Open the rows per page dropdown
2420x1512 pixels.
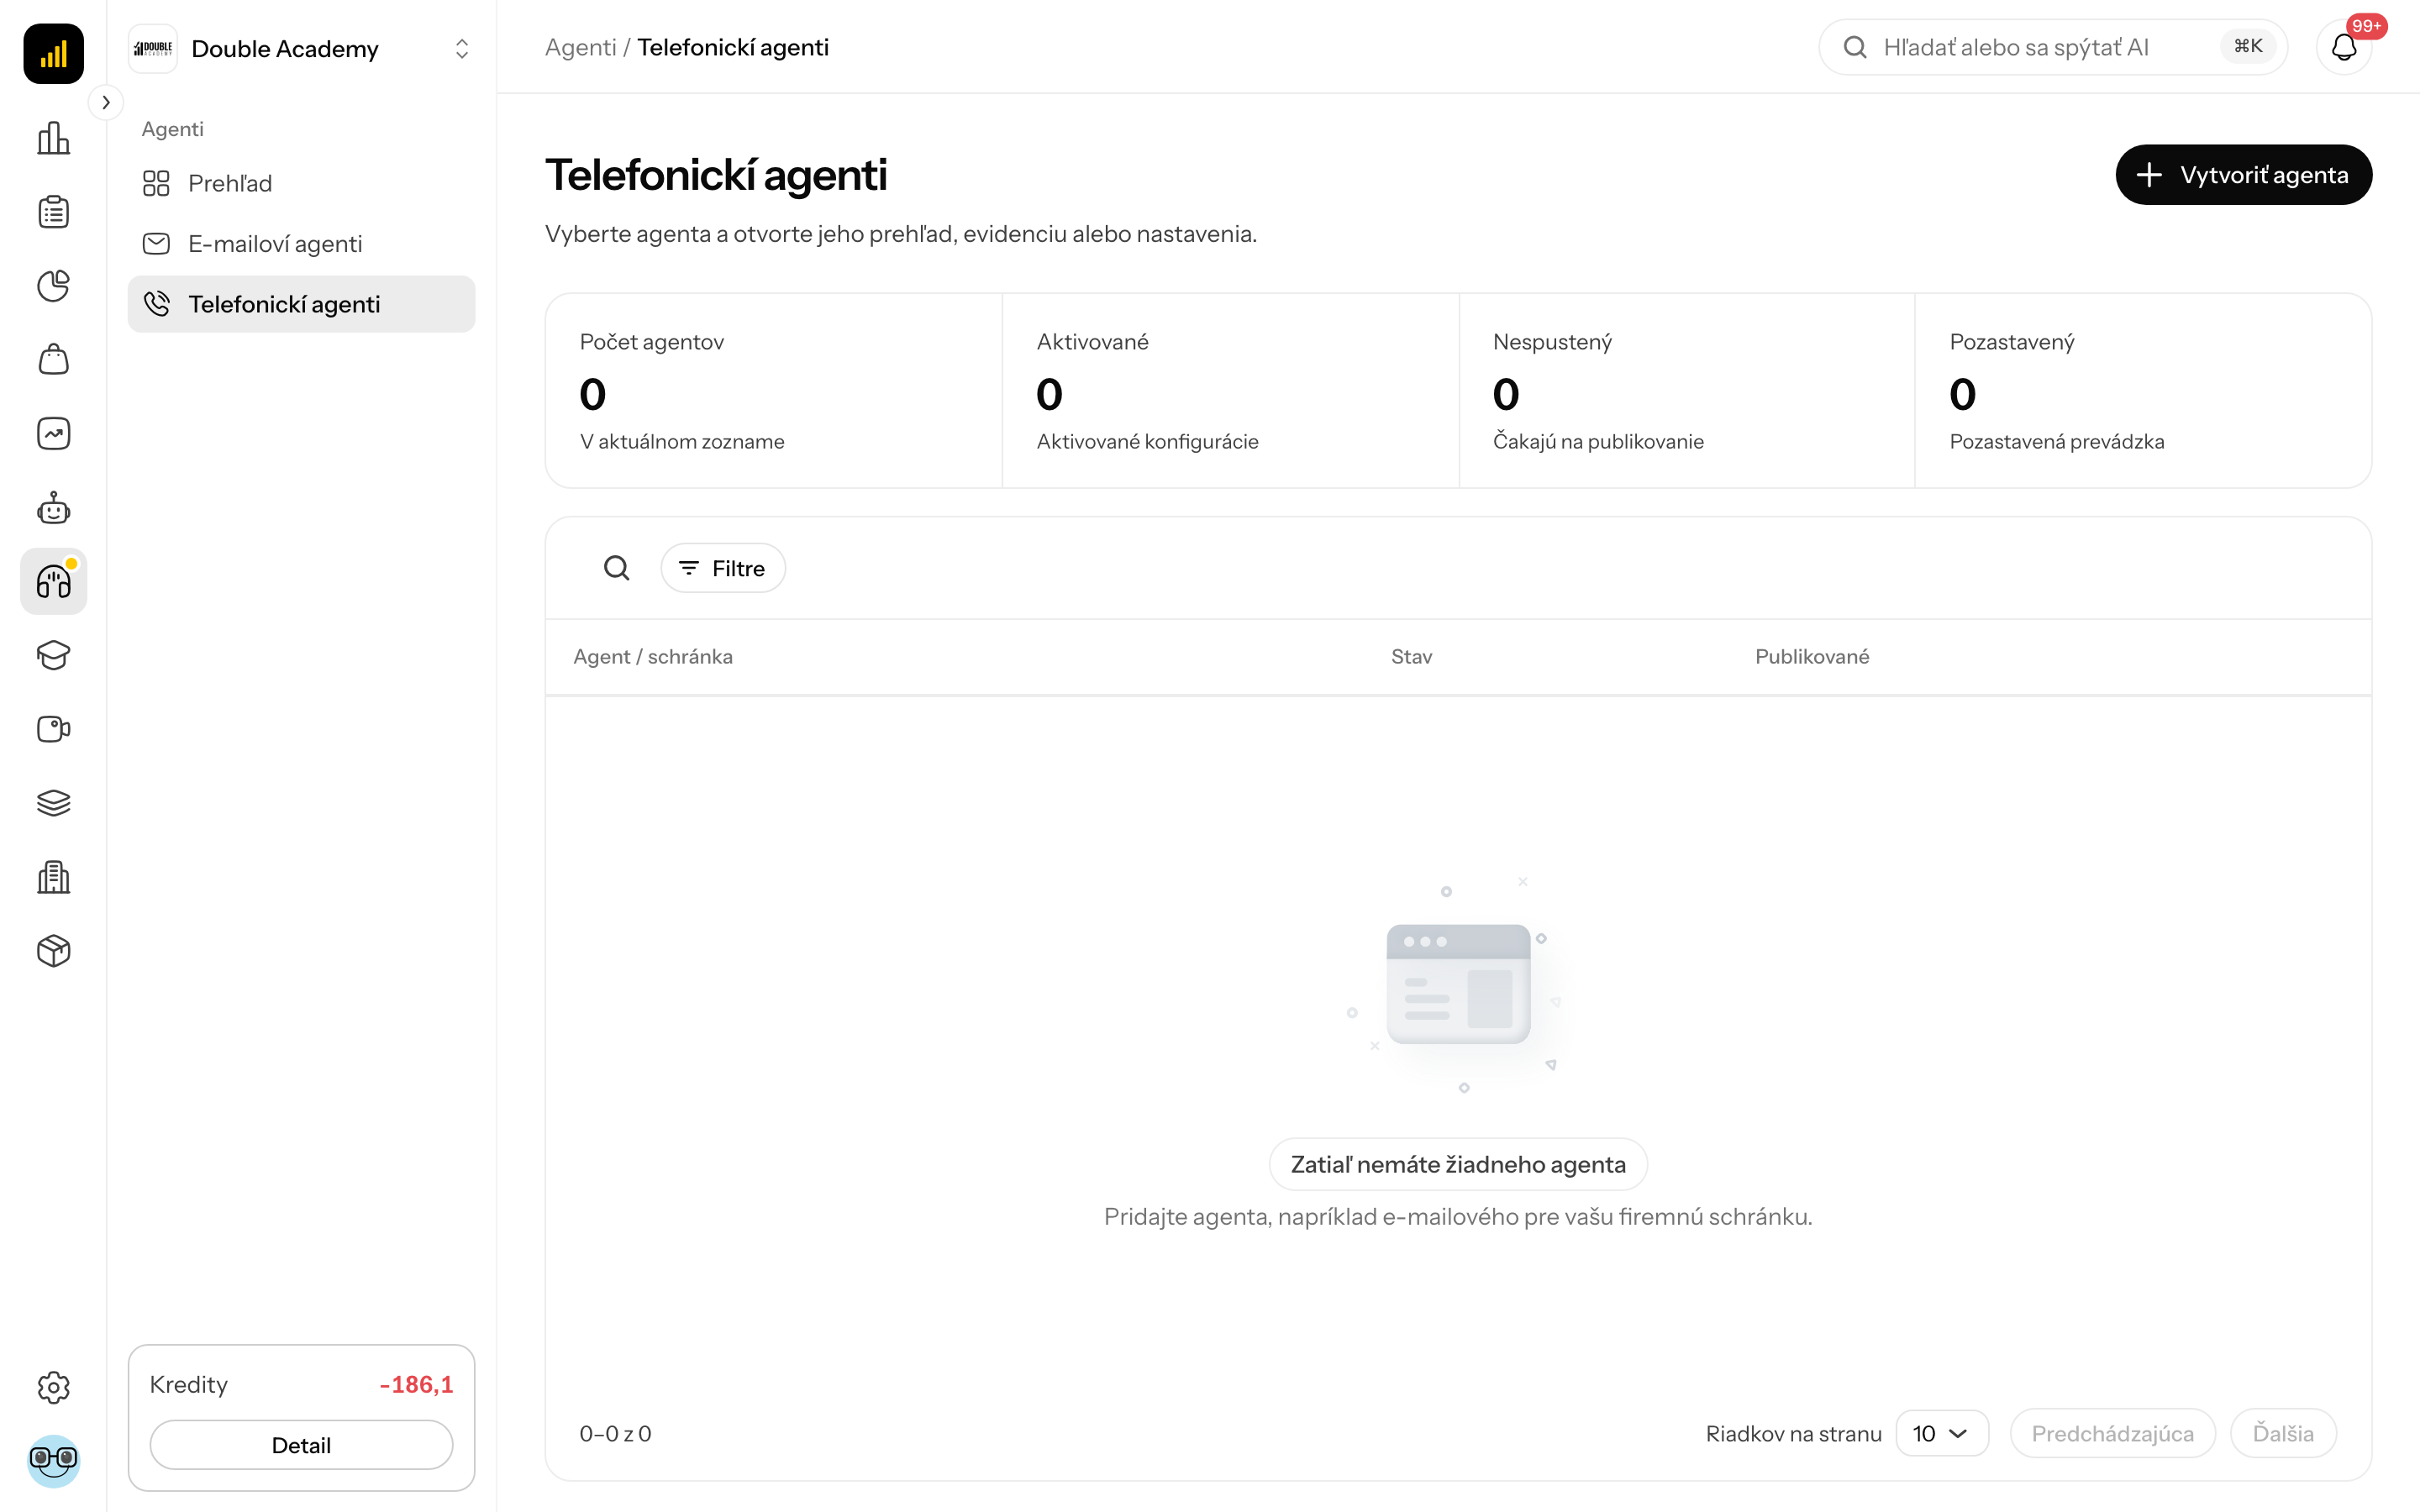tap(1941, 1433)
